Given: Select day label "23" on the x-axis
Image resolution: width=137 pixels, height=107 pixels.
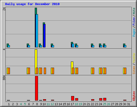Looking at the screenshot, I should point(96,104).
